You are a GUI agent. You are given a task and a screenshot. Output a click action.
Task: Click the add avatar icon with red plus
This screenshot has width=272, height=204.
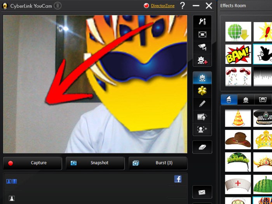(202, 60)
